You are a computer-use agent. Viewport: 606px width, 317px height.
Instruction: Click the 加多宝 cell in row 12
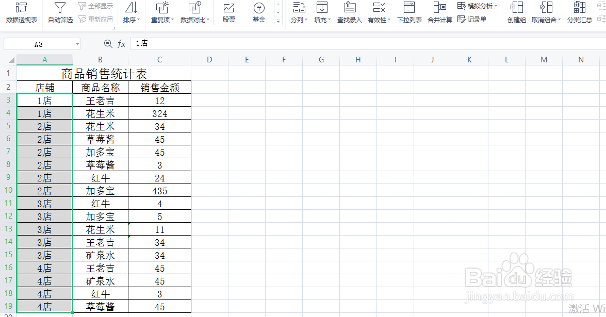pos(101,216)
